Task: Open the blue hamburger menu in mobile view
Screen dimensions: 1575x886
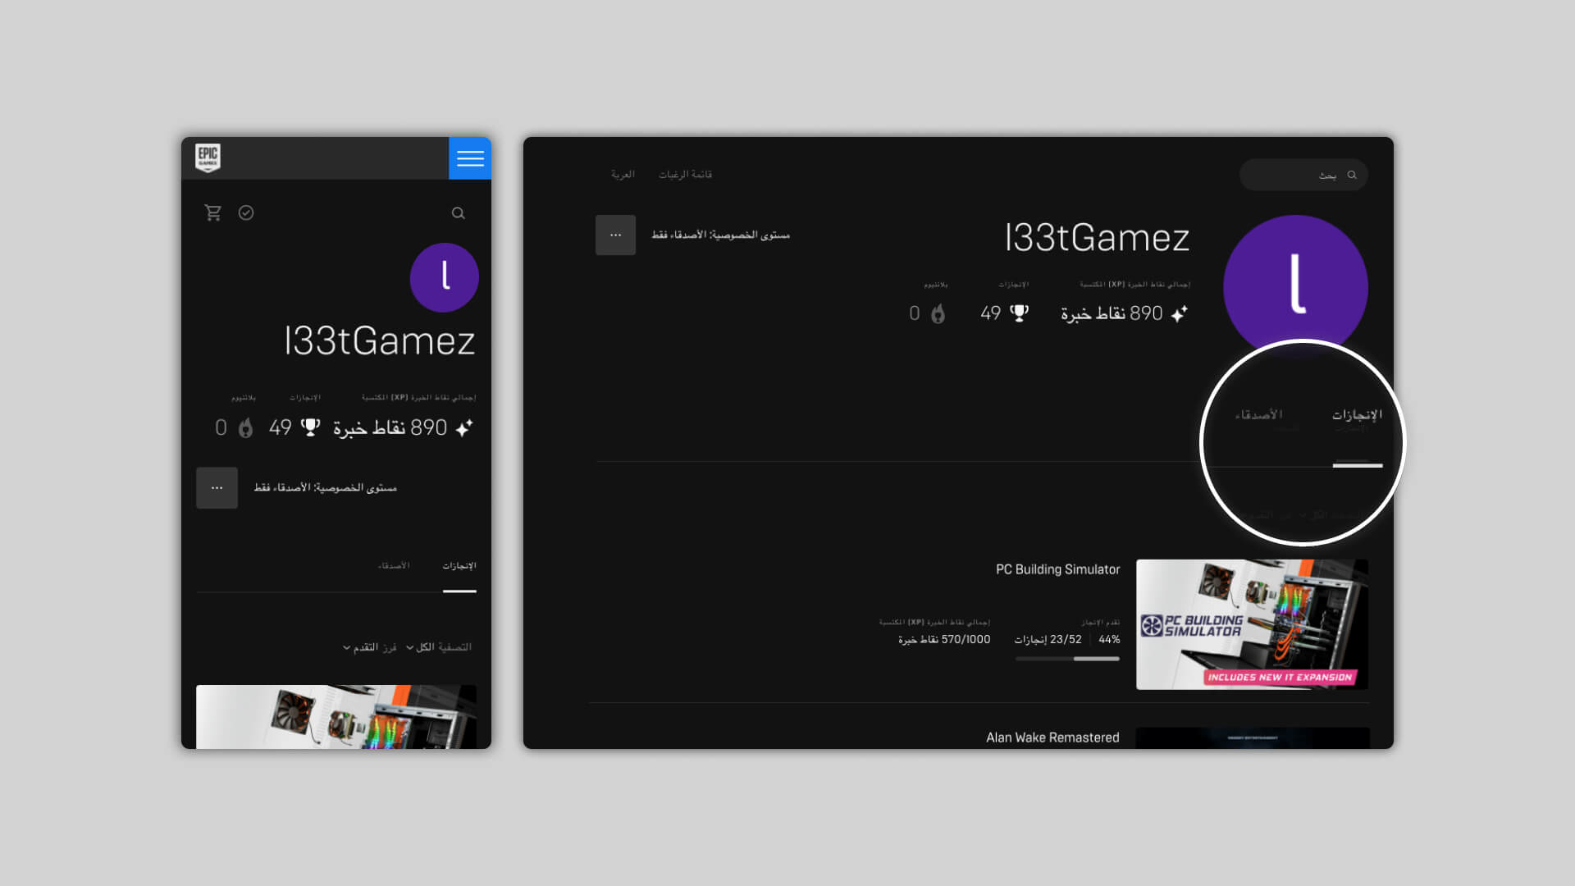Action: click(470, 158)
